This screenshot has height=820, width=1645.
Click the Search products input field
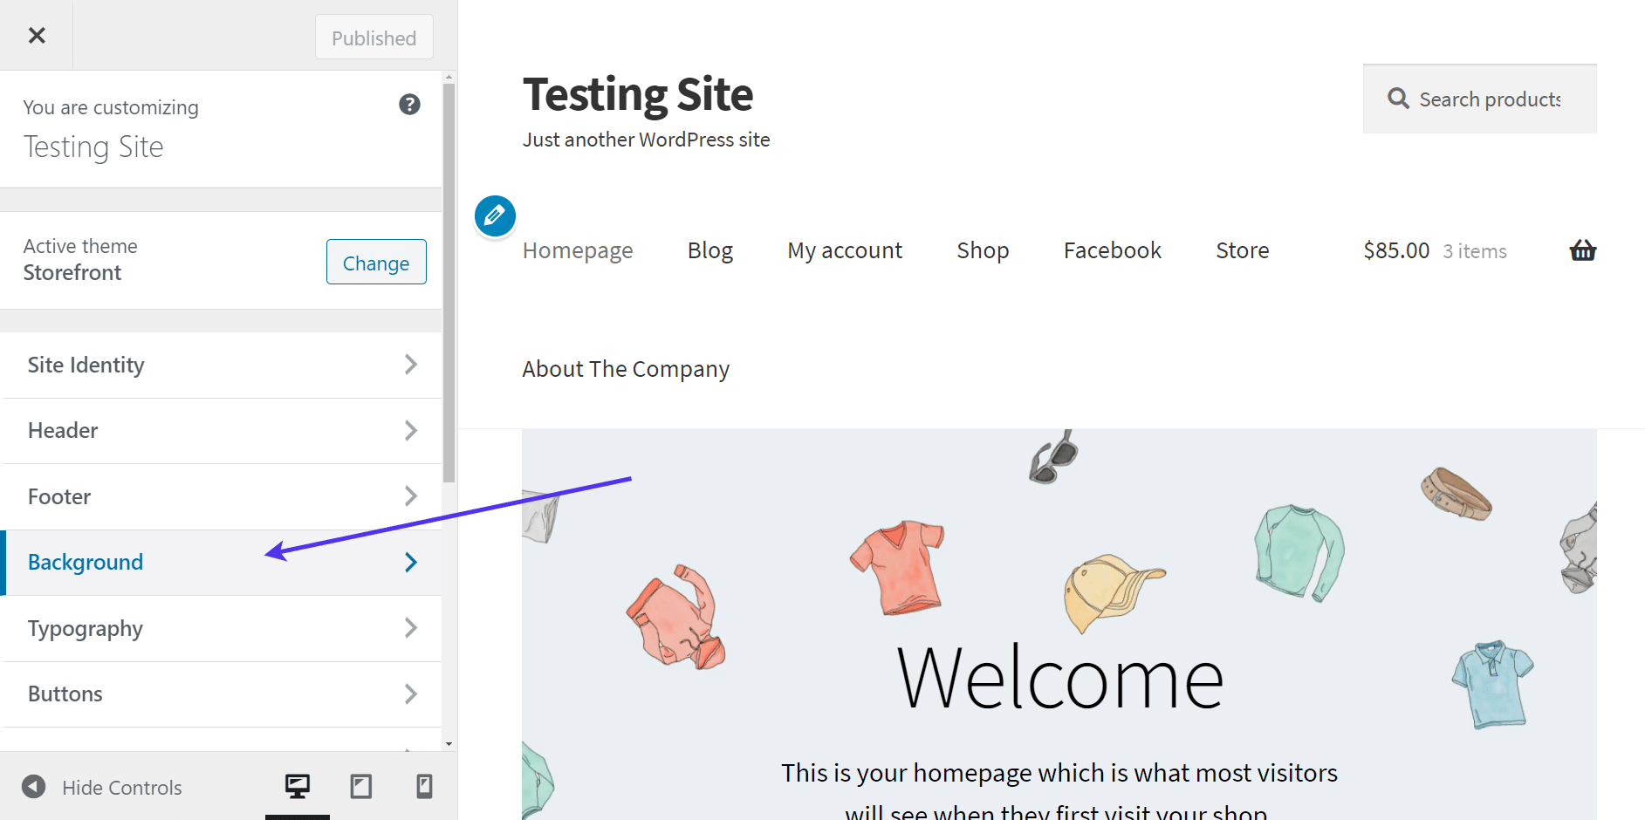click(1492, 99)
